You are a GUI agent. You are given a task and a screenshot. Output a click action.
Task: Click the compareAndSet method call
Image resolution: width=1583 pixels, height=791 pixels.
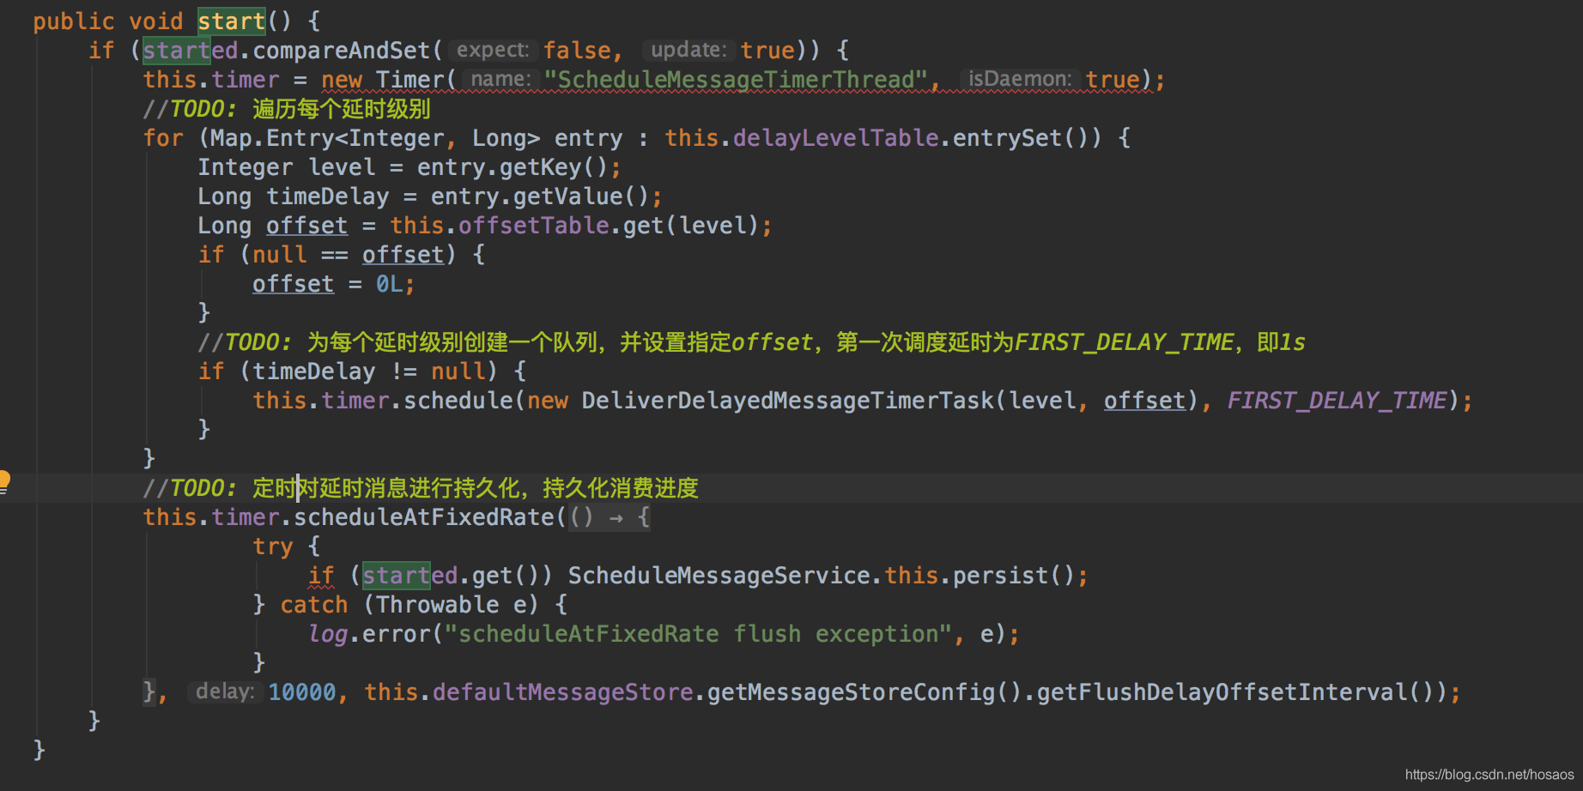pos(342,51)
